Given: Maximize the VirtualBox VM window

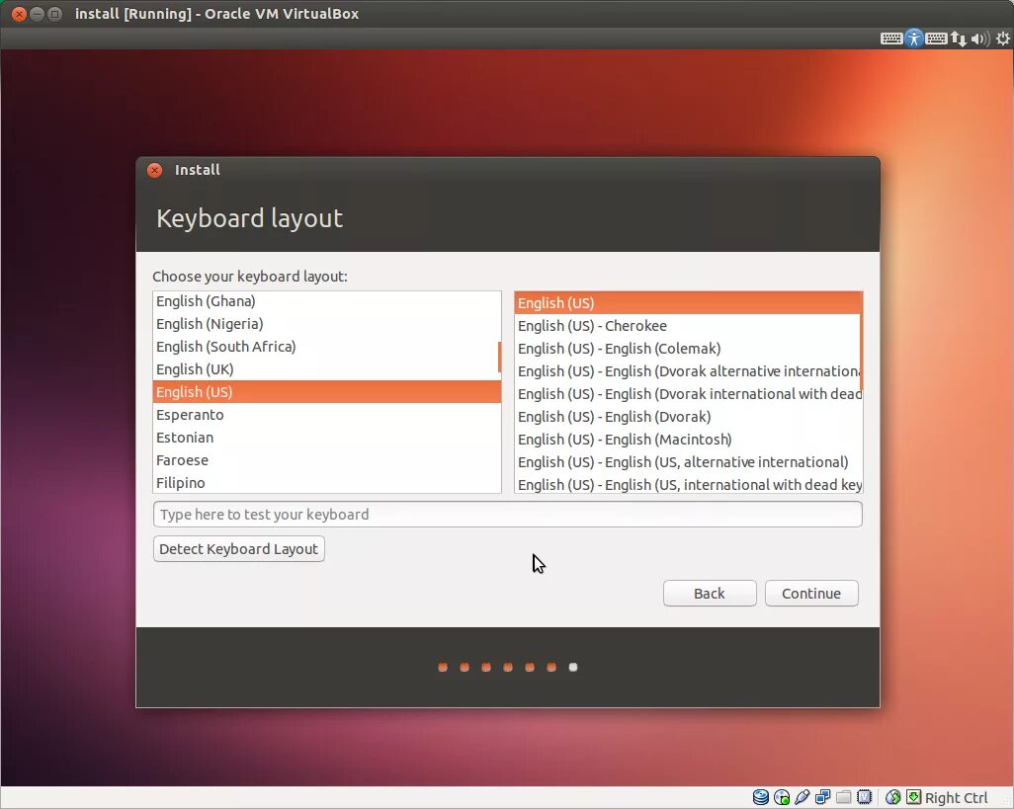Looking at the screenshot, I should click(55, 14).
